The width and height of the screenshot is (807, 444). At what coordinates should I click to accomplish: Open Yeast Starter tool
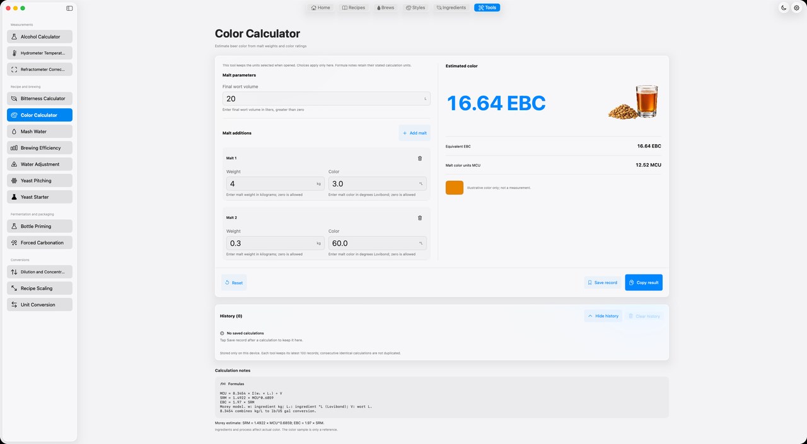pos(40,197)
